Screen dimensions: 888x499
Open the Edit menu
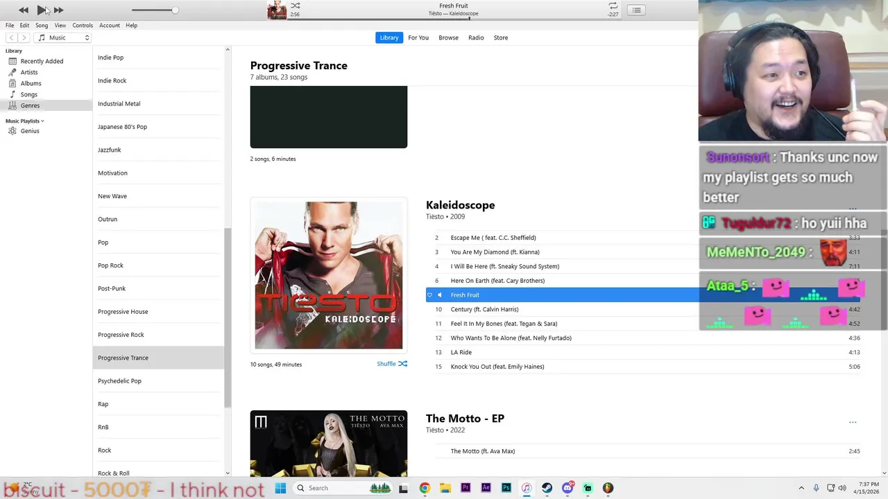click(x=24, y=26)
